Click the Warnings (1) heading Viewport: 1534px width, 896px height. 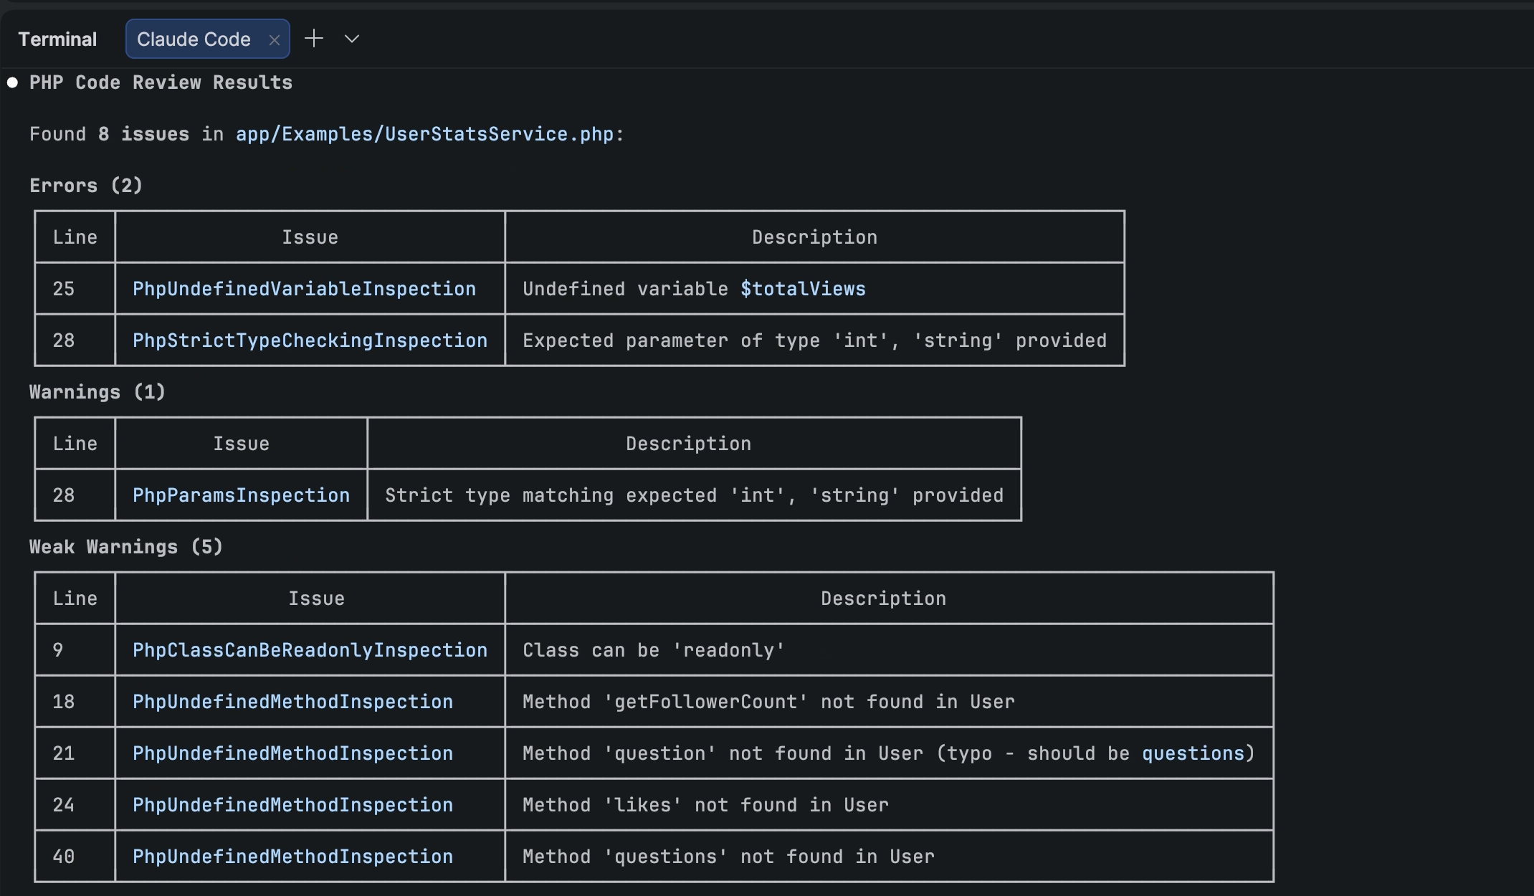pyautogui.click(x=97, y=392)
